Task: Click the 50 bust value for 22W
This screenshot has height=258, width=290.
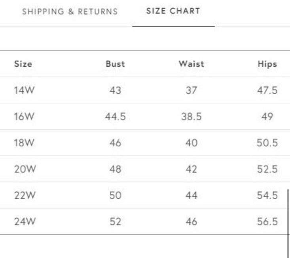Action: click(116, 195)
